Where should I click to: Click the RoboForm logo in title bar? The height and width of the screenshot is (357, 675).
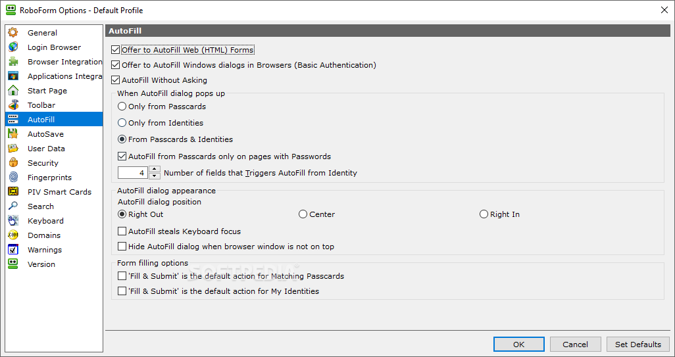coord(11,10)
